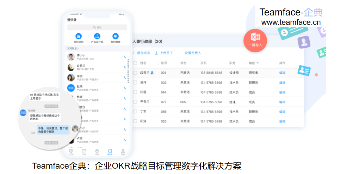Click the owner badge icon beside 段秀兰
The height and width of the screenshot is (174, 359).
click(152, 73)
